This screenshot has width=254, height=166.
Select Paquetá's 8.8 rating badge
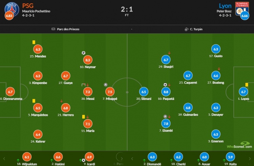166,92
